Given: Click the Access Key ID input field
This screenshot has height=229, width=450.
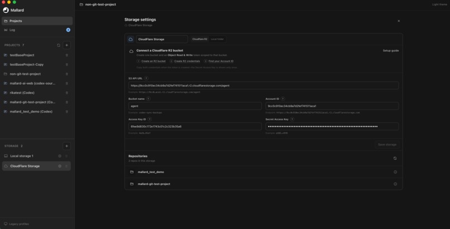Looking at the screenshot, I should click(195, 126).
